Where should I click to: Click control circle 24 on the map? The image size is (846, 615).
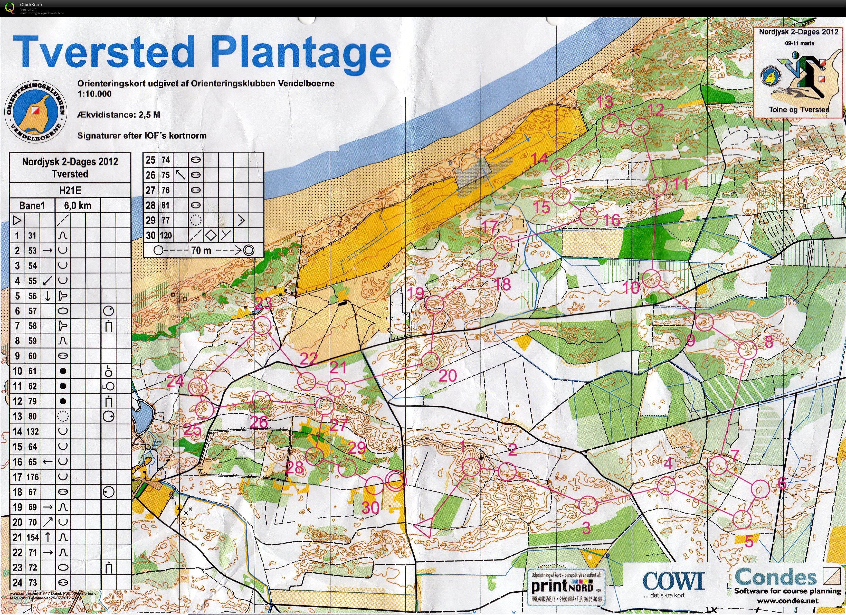point(198,386)
